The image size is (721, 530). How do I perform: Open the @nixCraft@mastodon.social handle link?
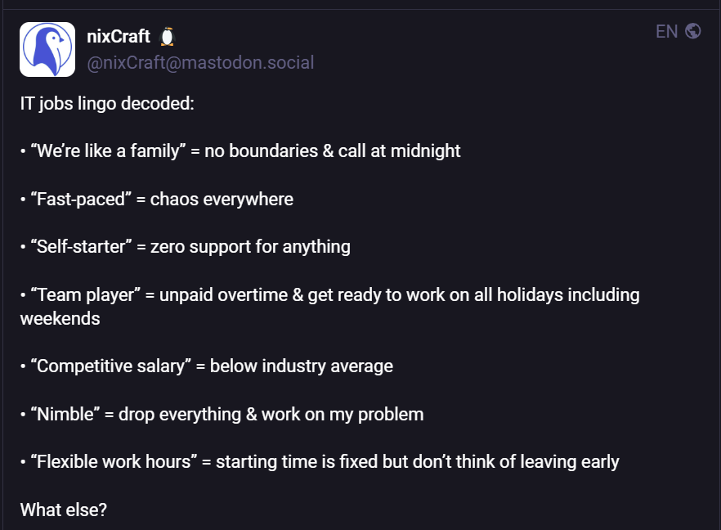200,62
